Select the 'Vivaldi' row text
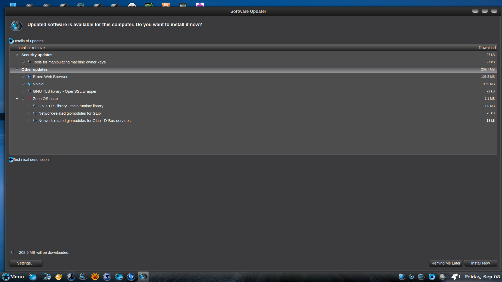This screenshot has height=282, width=502. 39,84
